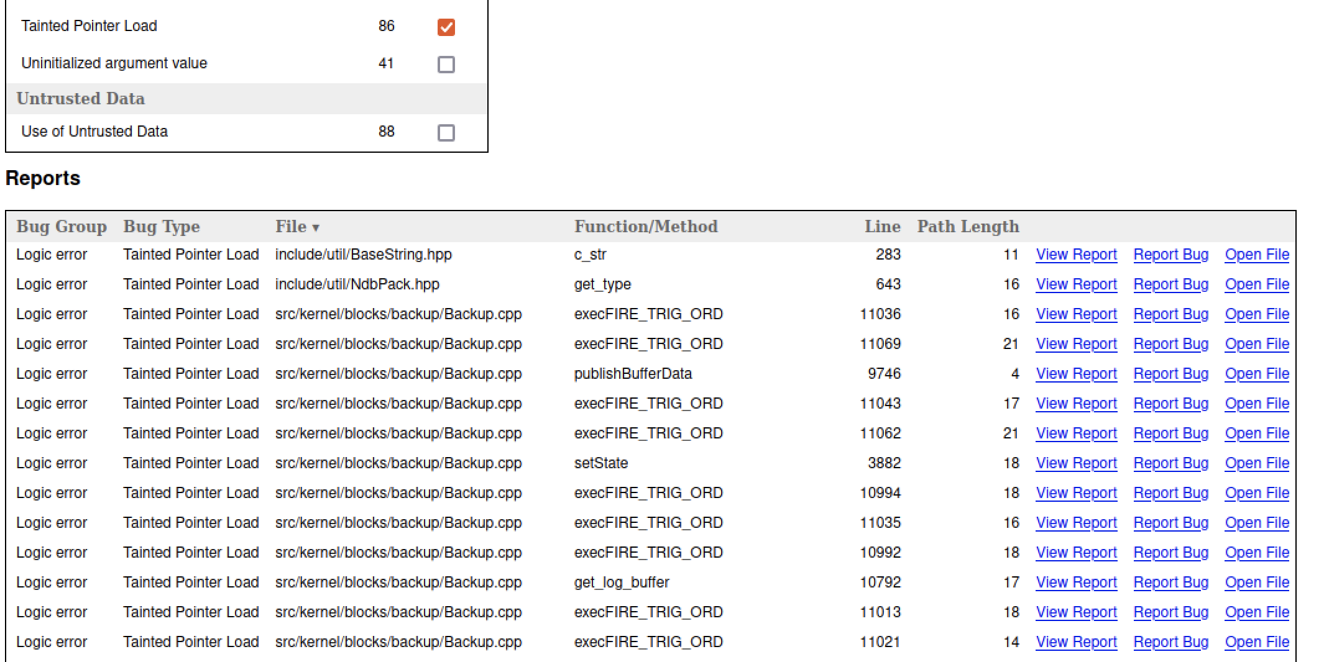Open File for publishBufferData line 9746
The height and width of the screenshot is (662, 1324).
pos(1256,374)
